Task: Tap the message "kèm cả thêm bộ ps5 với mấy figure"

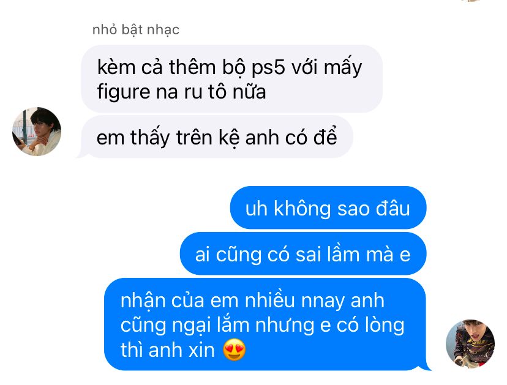Action: [x=232, y=79]
